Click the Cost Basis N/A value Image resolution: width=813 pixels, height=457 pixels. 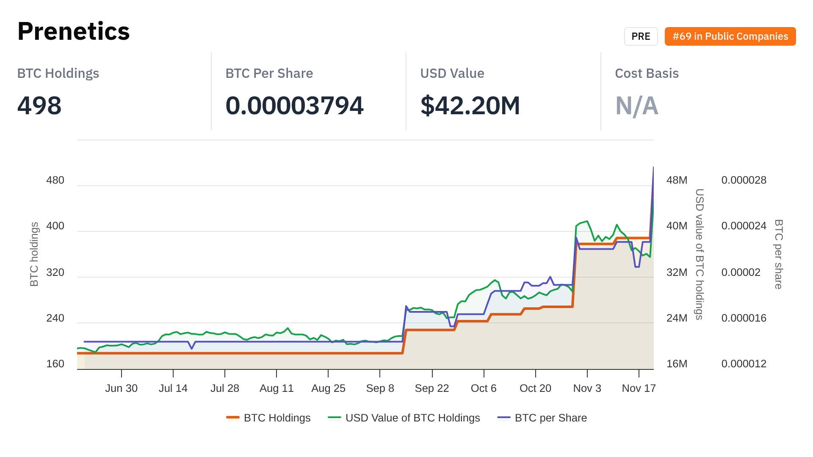636,105
